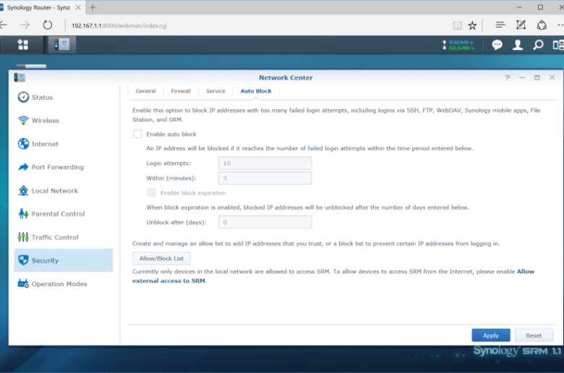Click the Login attempts input field
This screenshot has width=564, height=373.
pos(265,163)
